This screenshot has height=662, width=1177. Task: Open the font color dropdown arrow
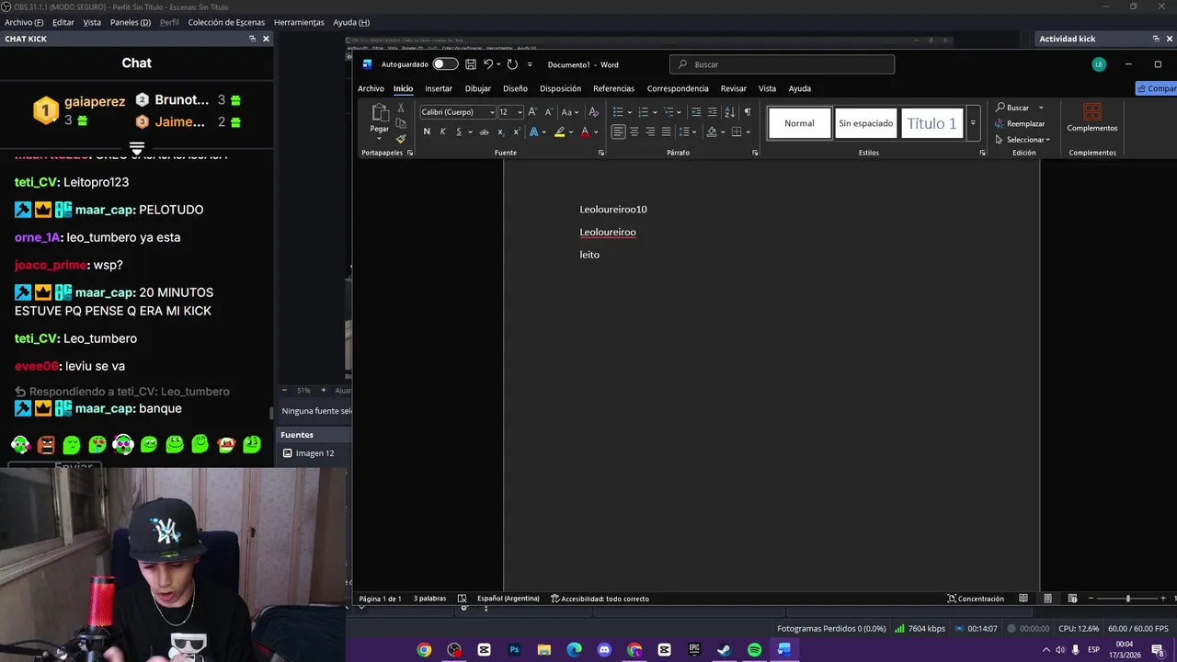(x=595, y=132)
